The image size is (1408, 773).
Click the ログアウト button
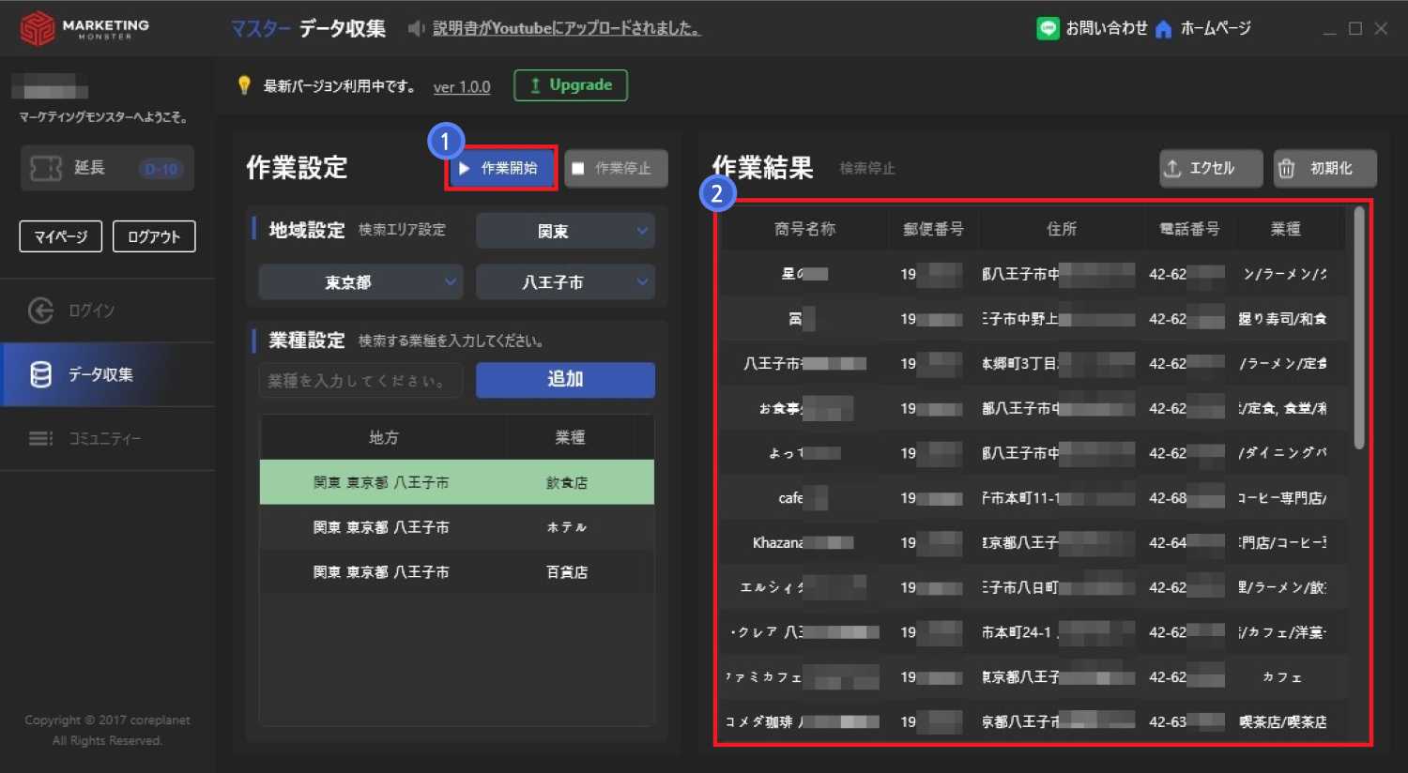click(154, 236)
